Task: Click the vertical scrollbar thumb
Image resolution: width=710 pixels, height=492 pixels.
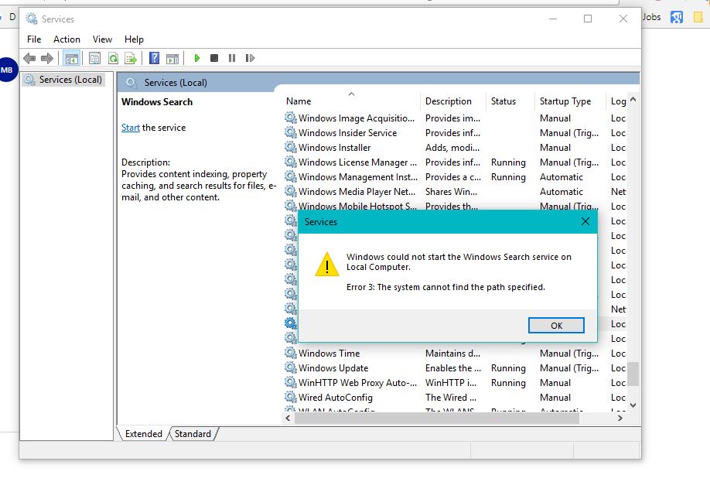Action: [x=633, y=374]
